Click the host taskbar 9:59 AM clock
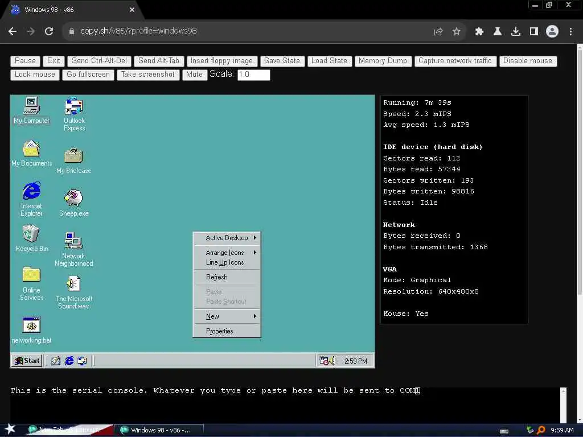 (562, 430)
